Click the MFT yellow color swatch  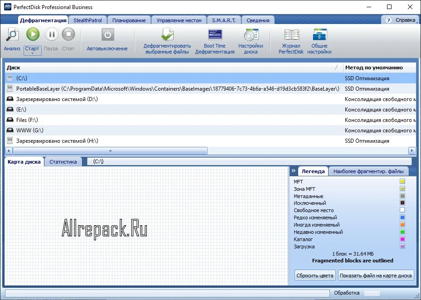402,182
